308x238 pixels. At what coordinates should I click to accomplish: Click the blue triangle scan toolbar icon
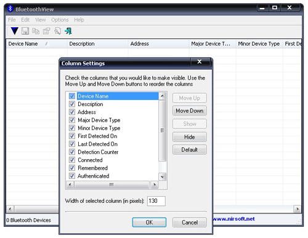pos(14,31)
